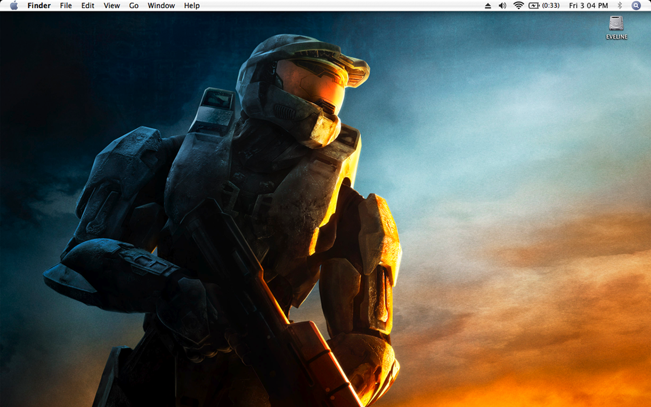Click the clock showing Fri 3 04 PM
Viewport: 651px width, 407px height.
tap(588, 5)
